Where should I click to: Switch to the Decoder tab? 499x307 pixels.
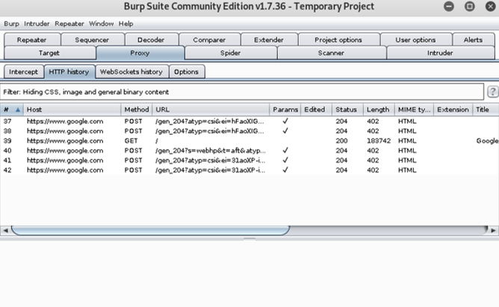(151, 39)
